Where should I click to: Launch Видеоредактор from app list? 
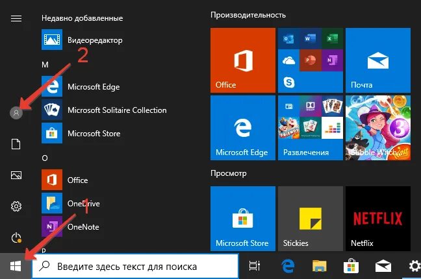coord(82,40)
